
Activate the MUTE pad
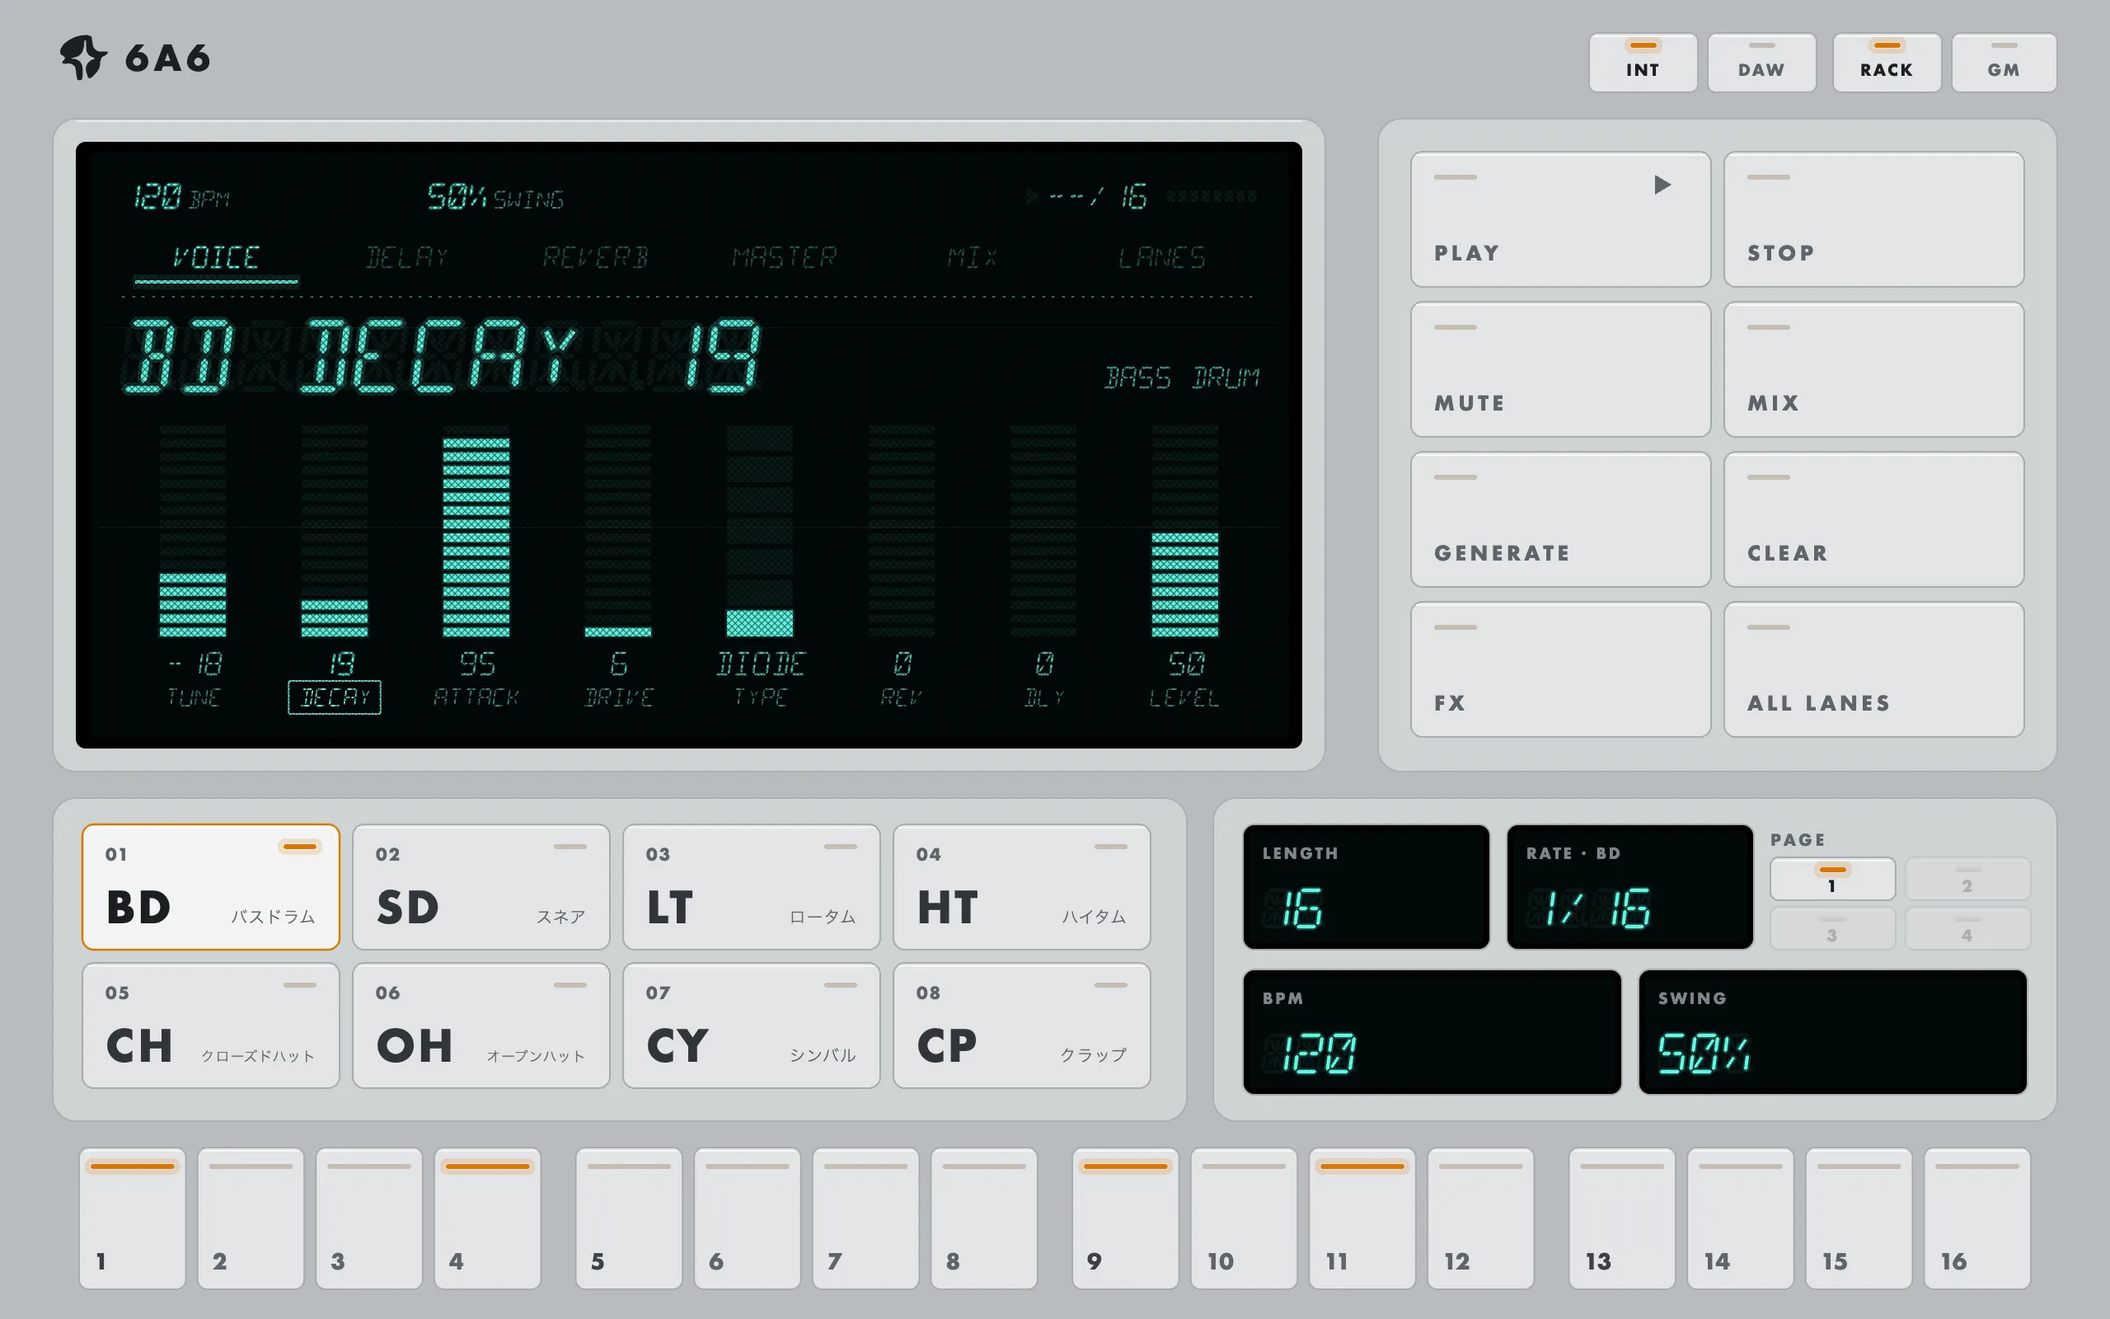[1559, 370]
